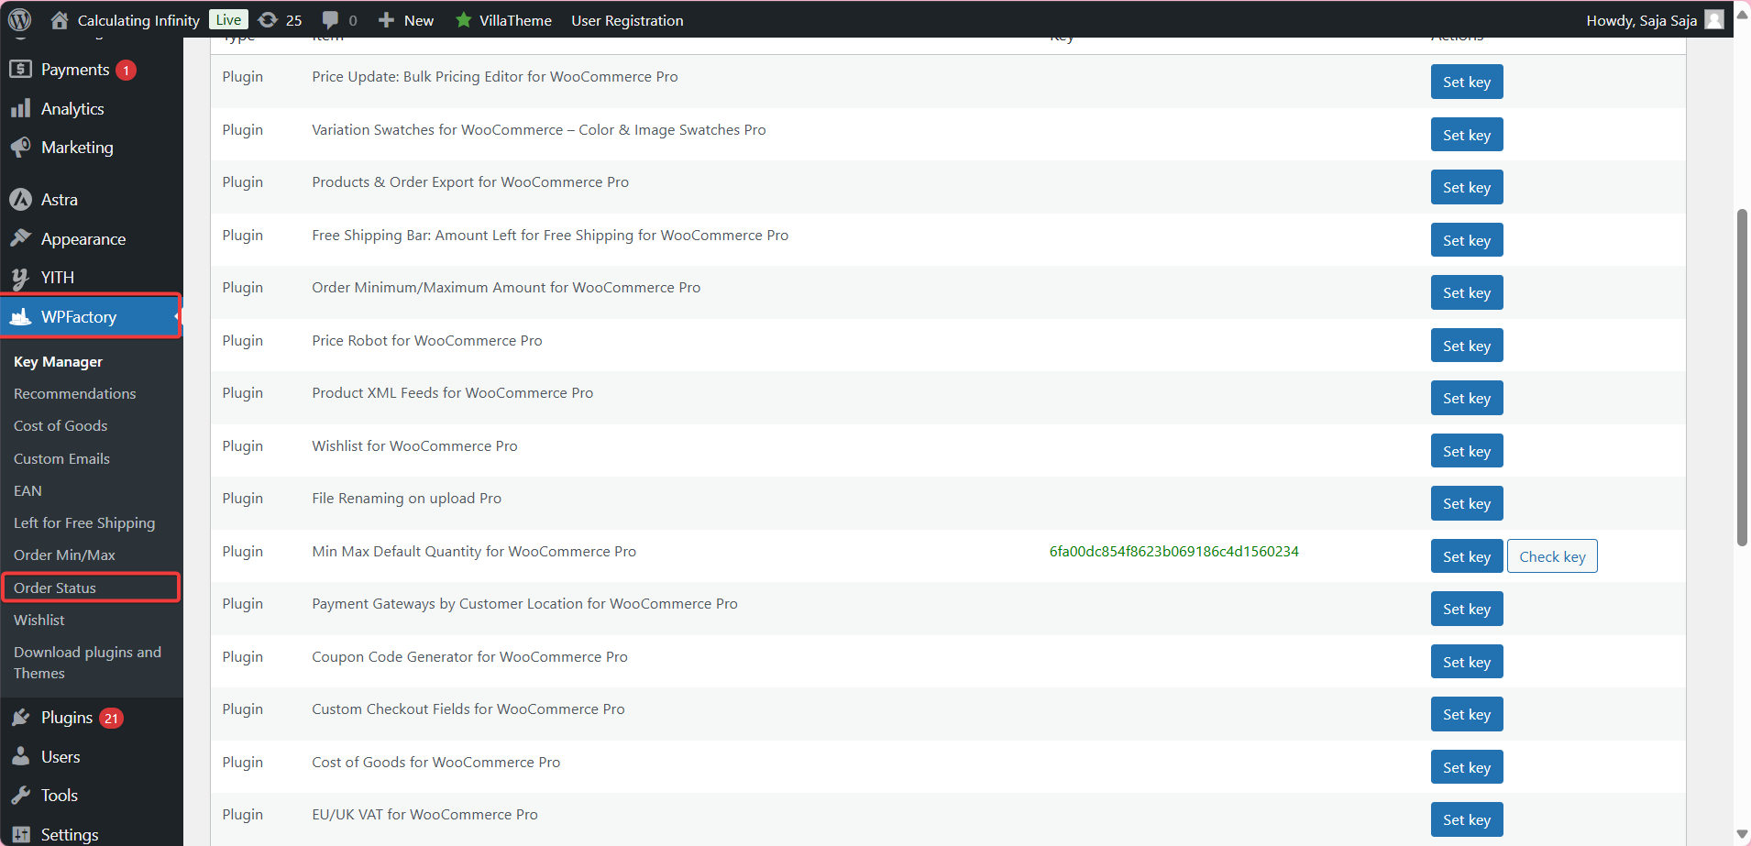The width and height of the screenshot is (1751, 846).
Task: Click the WordPress logo icon
Action: pos(20,19)
